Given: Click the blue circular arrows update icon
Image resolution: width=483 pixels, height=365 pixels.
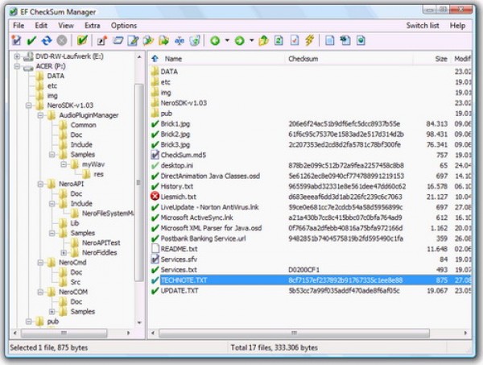Looking at the screenshot, I should coord(47,40).
